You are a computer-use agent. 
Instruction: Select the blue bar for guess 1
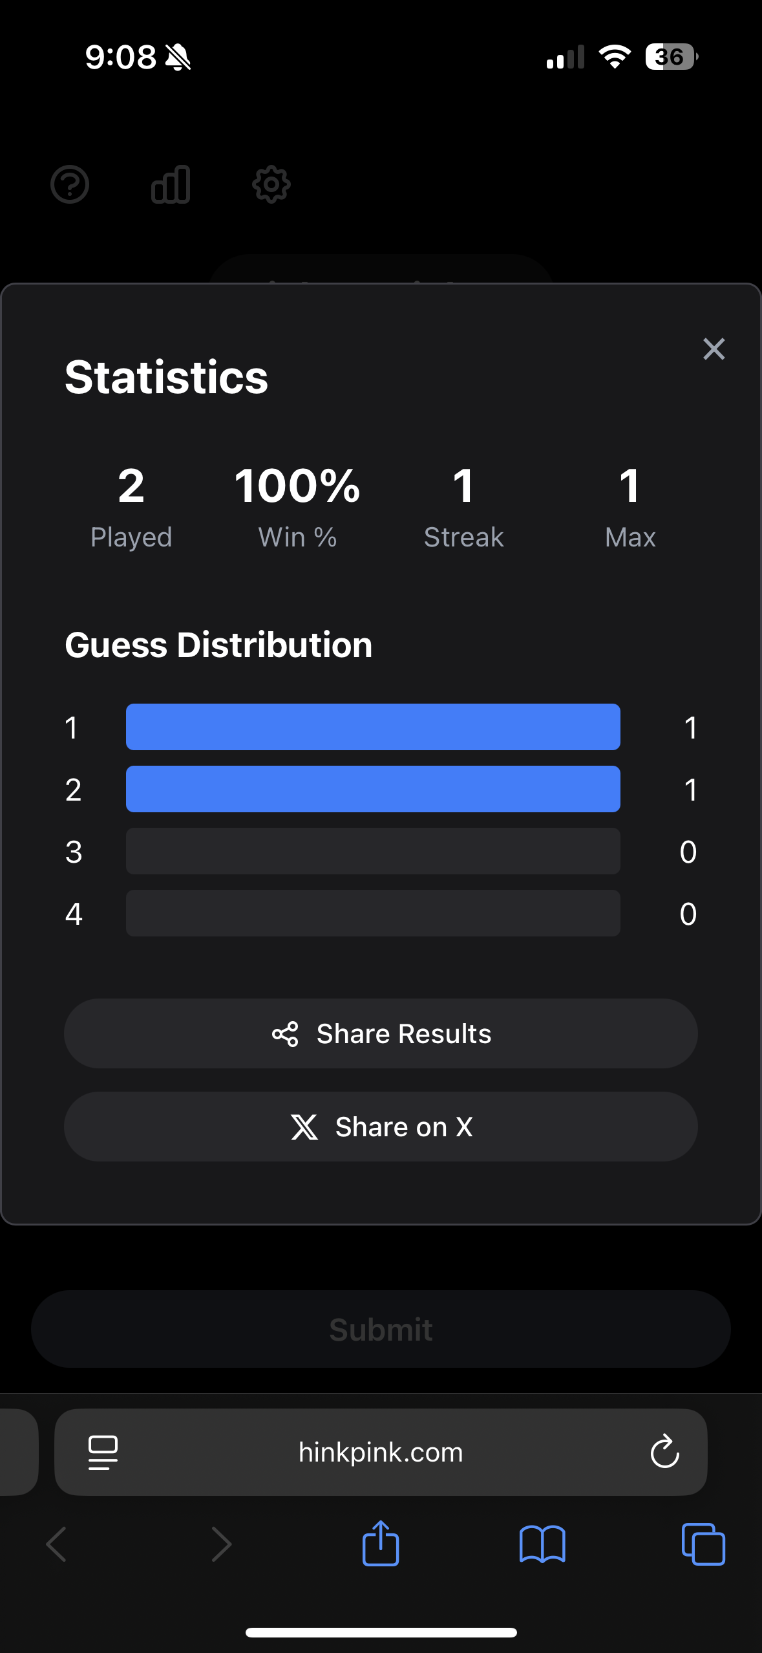pyautogui.click(x=373, y=727)
